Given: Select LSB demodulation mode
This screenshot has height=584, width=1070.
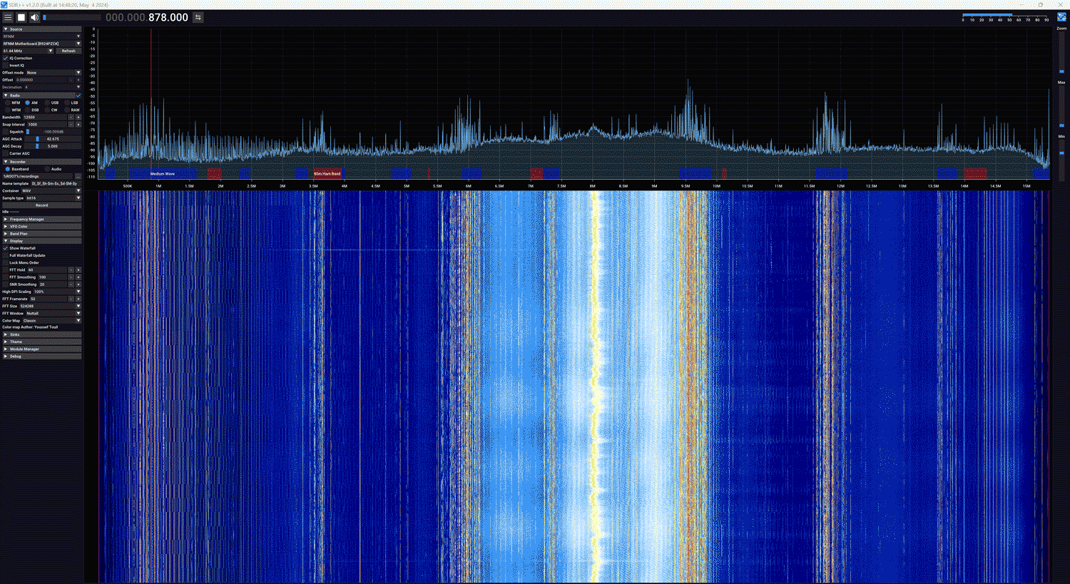Looking at the screenshot, I should pos(66,103).
